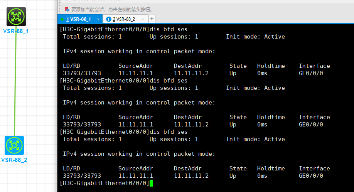
Task: Click the last Holdtime 0ms value
Action: (262, 176)
